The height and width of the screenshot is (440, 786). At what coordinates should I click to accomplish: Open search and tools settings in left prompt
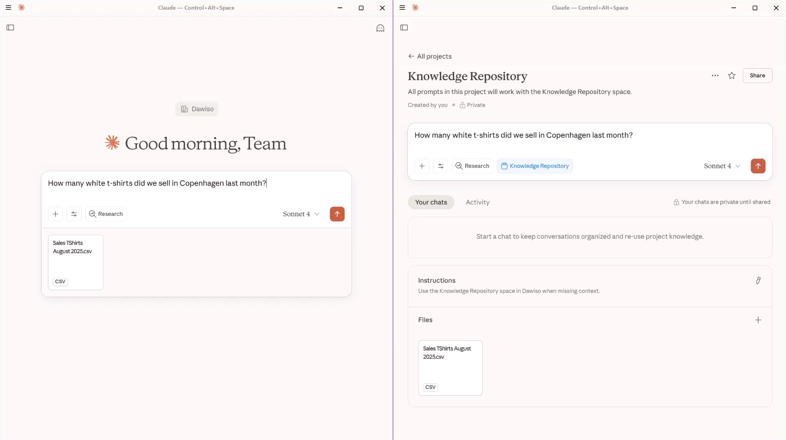click(x=74, y=214)
